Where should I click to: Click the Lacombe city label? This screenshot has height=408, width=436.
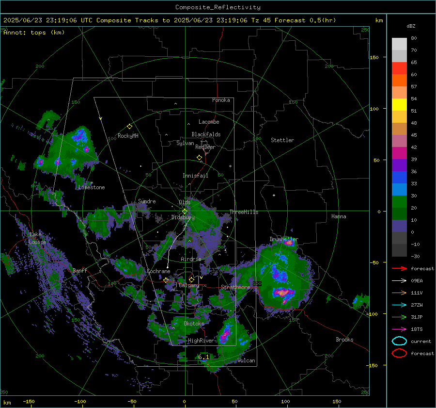click(x=209, y=122)
